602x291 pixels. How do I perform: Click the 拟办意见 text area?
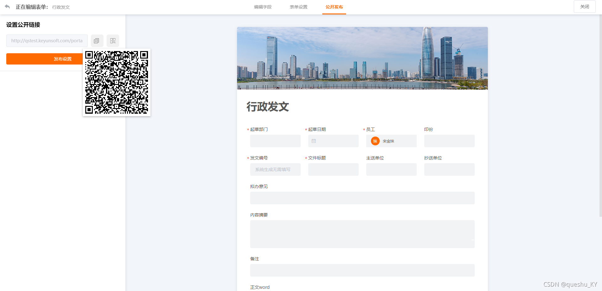(x=362, y=198)
